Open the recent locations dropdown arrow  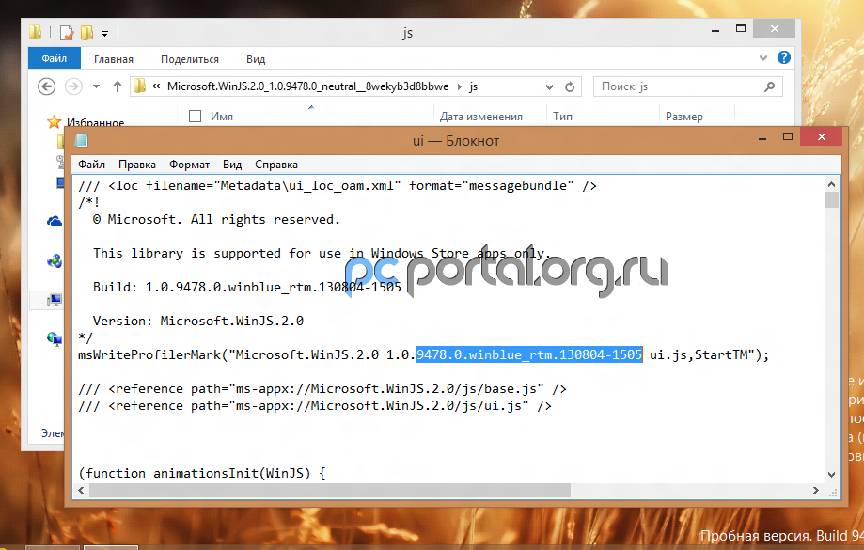coord(96,86)
